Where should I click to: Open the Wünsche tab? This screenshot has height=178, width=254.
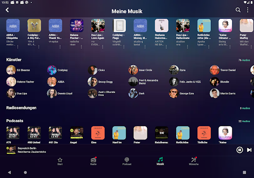pos(194,161)
